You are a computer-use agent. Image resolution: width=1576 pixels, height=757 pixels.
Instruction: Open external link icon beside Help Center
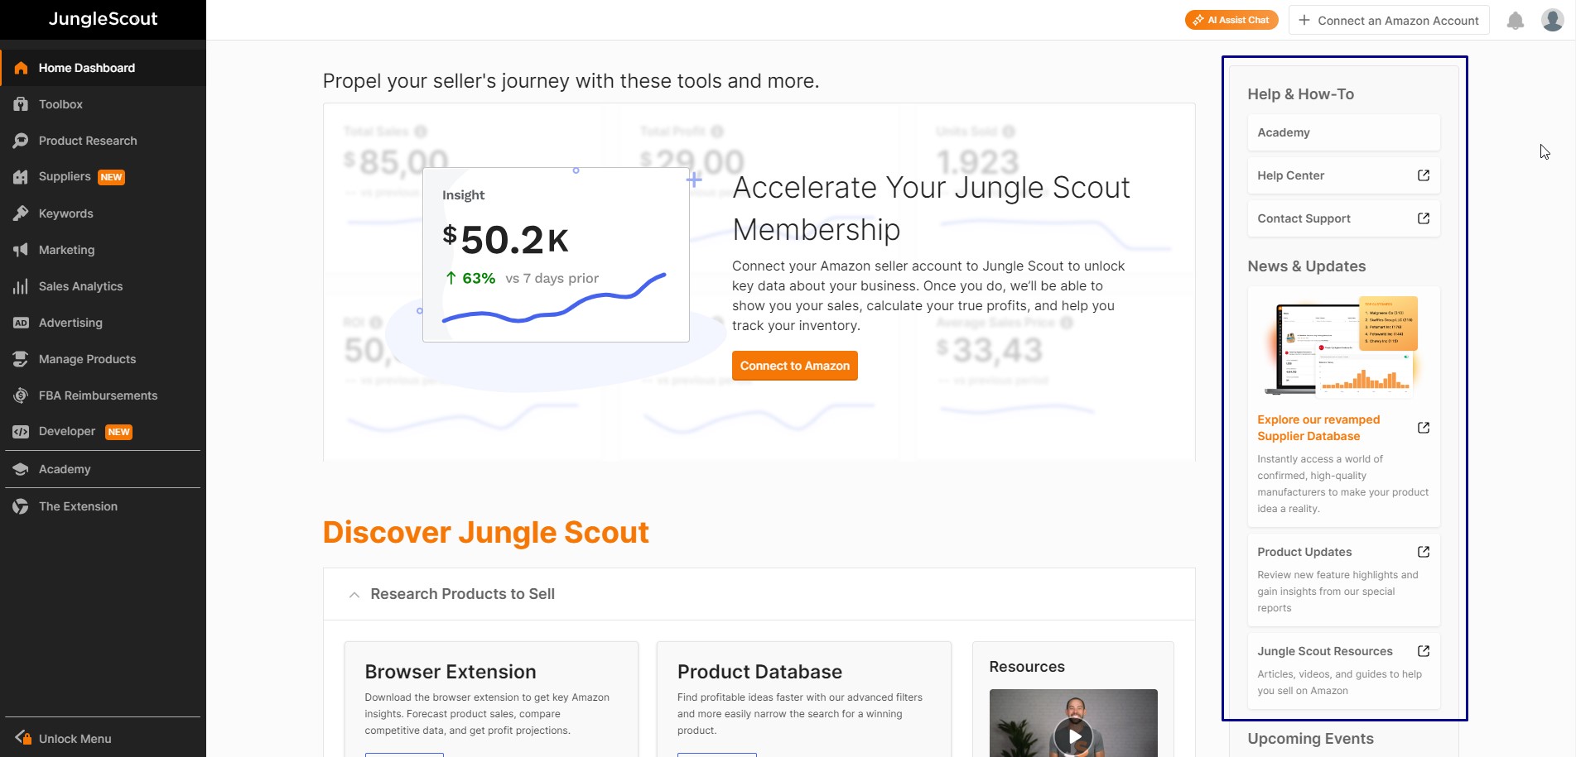pos(1423,175)
